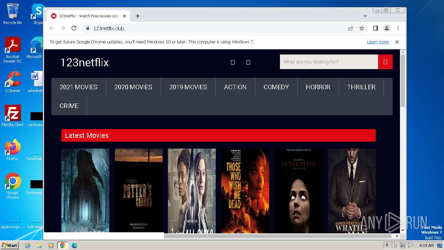Select the COMEDY genre menu

(x=276, y=87)
